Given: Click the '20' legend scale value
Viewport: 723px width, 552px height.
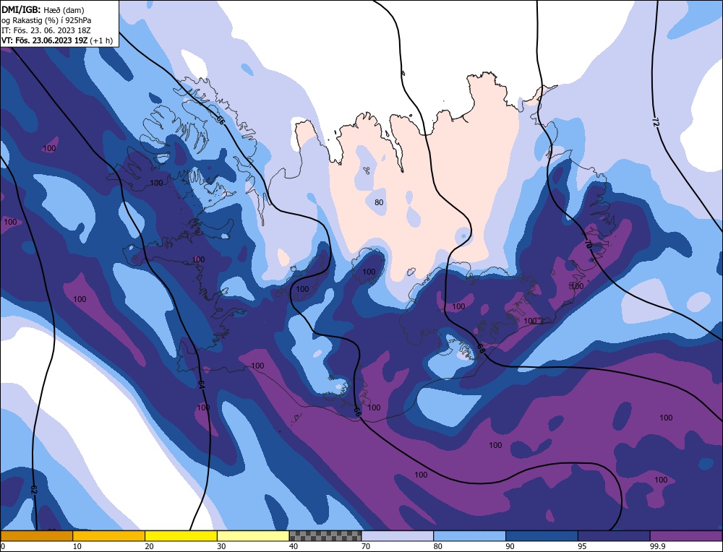Looking at the screenshot, I should [x=150, y=546].
